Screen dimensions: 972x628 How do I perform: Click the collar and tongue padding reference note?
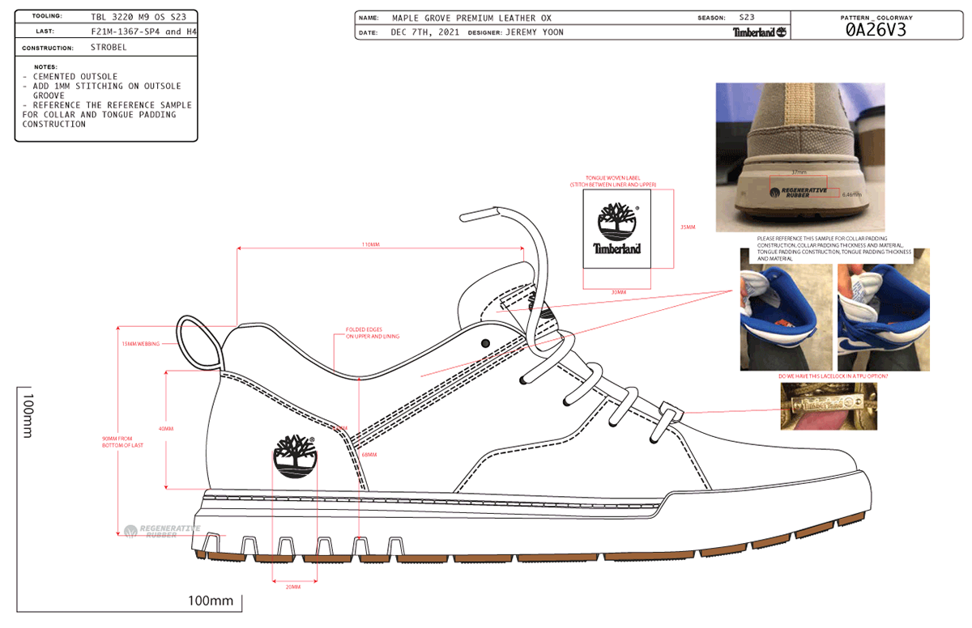tap(107, 115)
